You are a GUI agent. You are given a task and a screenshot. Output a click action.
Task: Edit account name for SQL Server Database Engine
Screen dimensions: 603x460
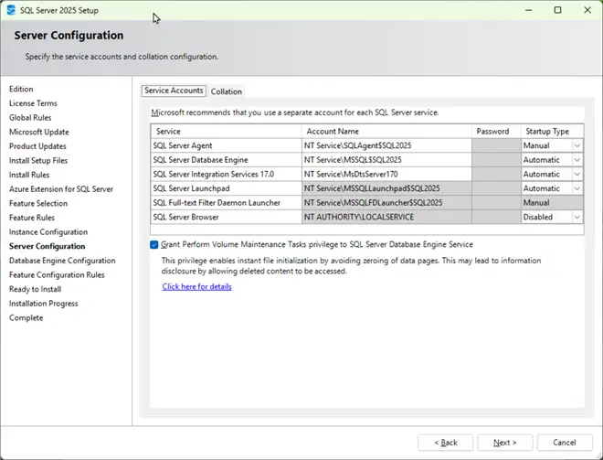click(386, 160)
